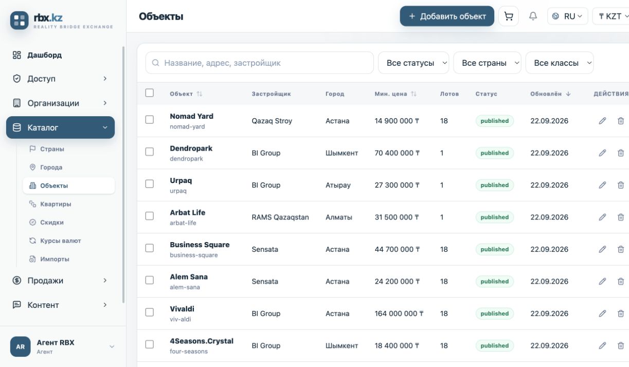Expand the Продажи sidebar section

60,281
